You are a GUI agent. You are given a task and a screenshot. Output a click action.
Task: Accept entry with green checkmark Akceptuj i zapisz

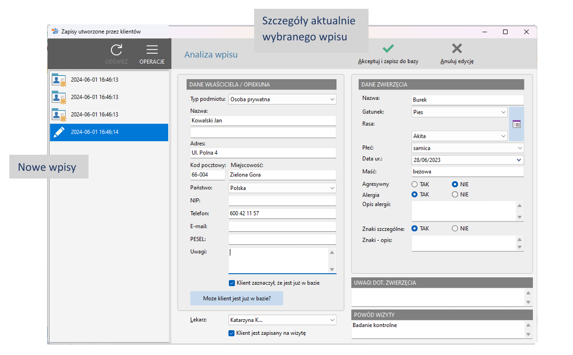(x=388, y=54)
